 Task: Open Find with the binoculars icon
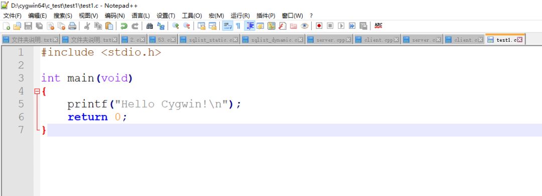point(150,26)
